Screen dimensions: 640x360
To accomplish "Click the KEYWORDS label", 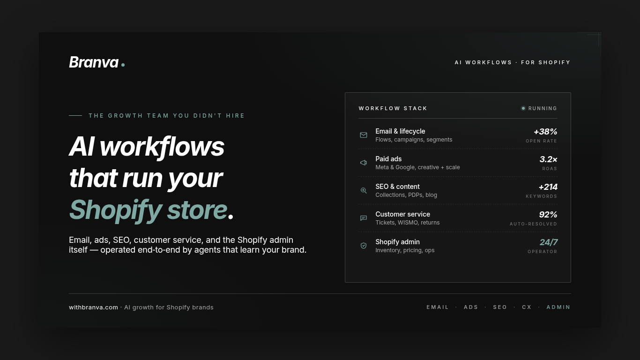I will coord(542,196).
